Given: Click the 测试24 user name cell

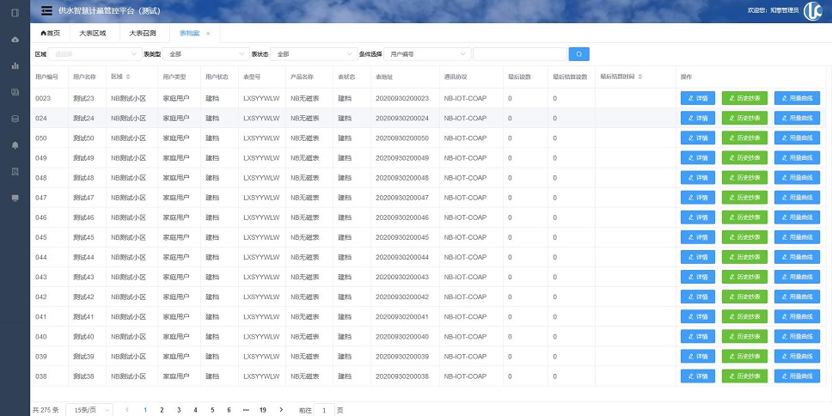Looking at the screenshot, I should click(83, 118).
